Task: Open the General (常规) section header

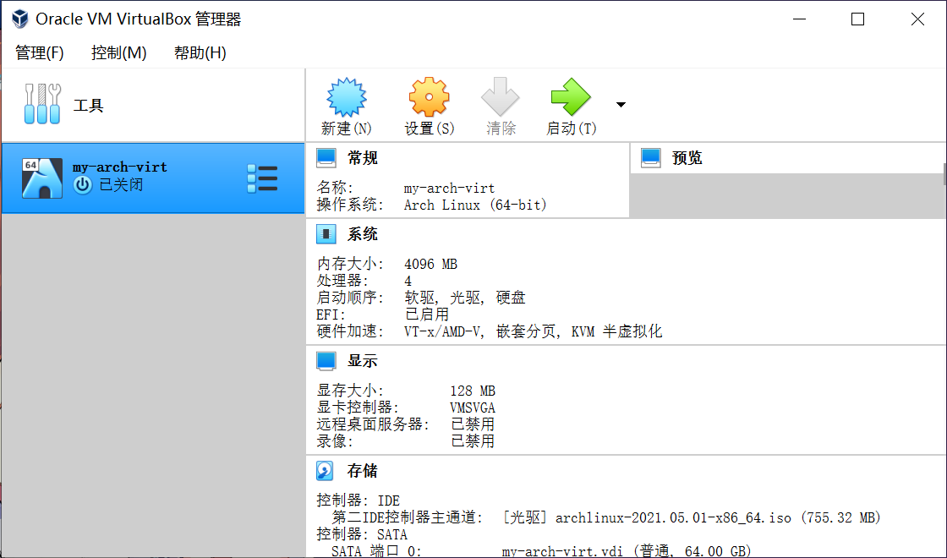Action: (x=363, y=158)
